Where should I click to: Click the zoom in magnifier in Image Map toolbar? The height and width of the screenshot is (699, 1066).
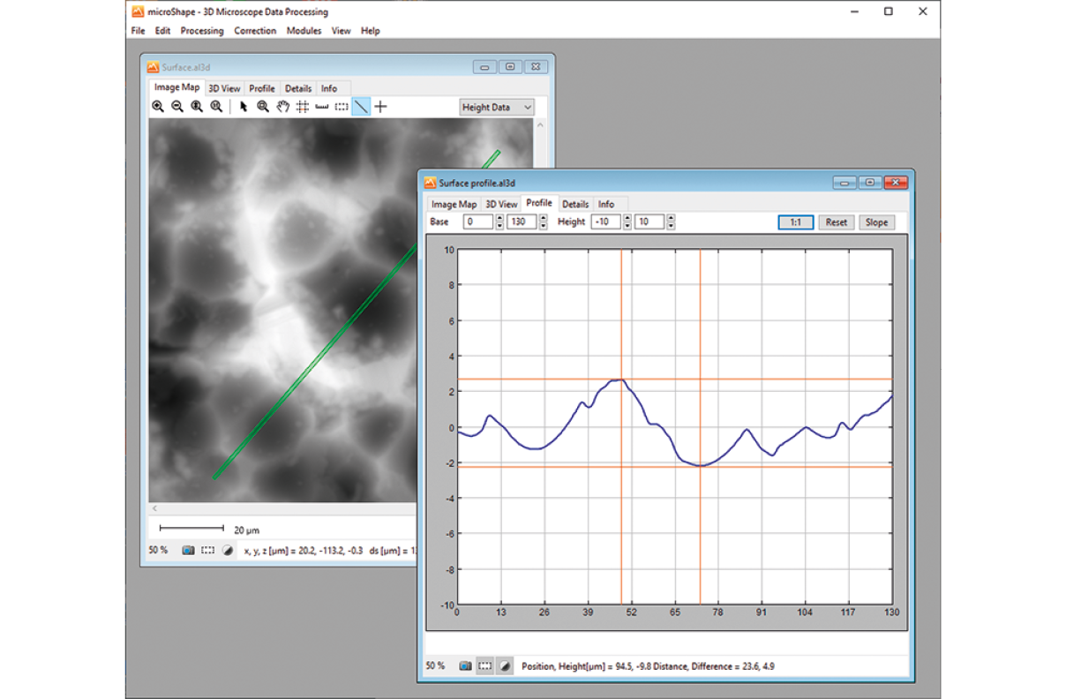(x=157, y=107)
